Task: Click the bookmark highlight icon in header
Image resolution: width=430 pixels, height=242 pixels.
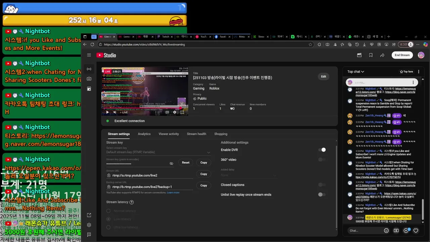Action: coord(371,55)
